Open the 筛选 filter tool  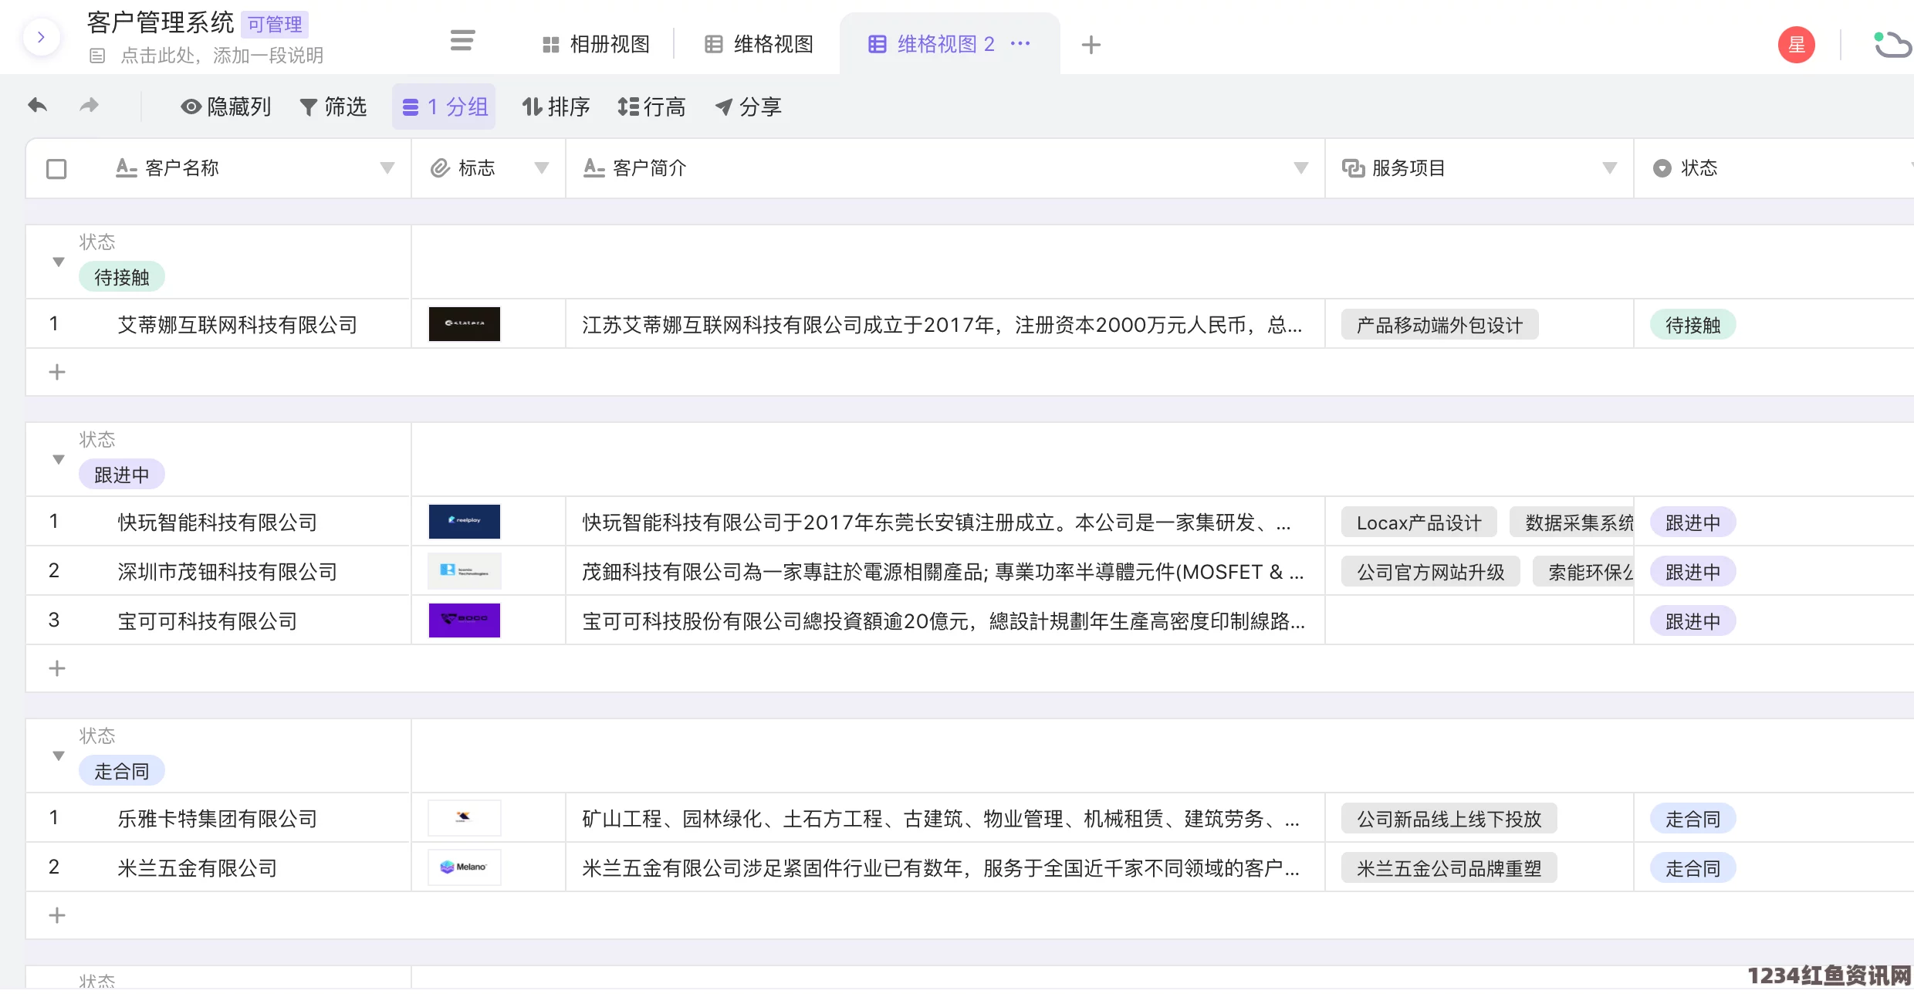pos(333,106)
